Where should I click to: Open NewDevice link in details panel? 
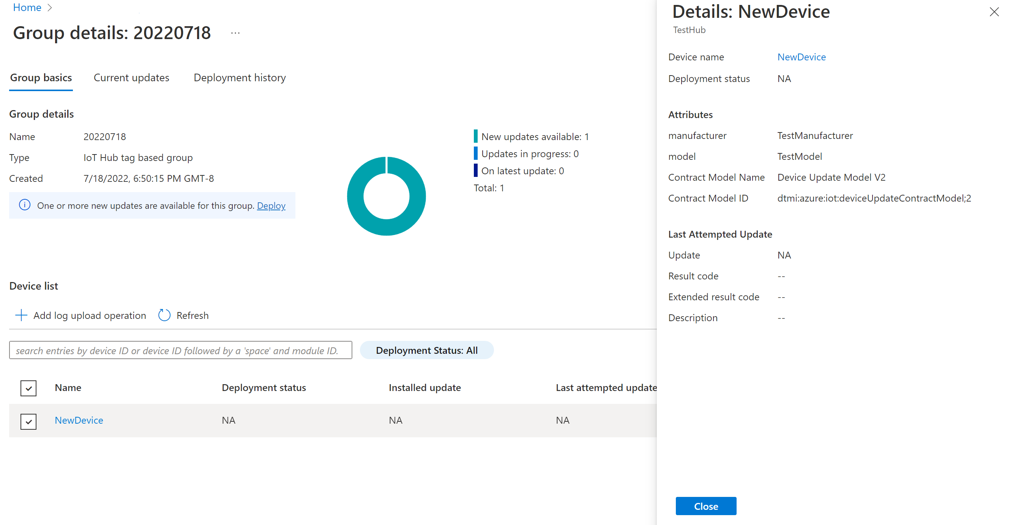click(x=801, y=57)
